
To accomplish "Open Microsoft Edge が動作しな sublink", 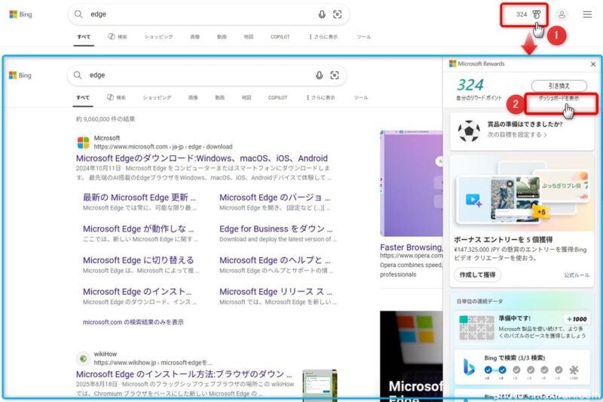I will coord(139,229).
